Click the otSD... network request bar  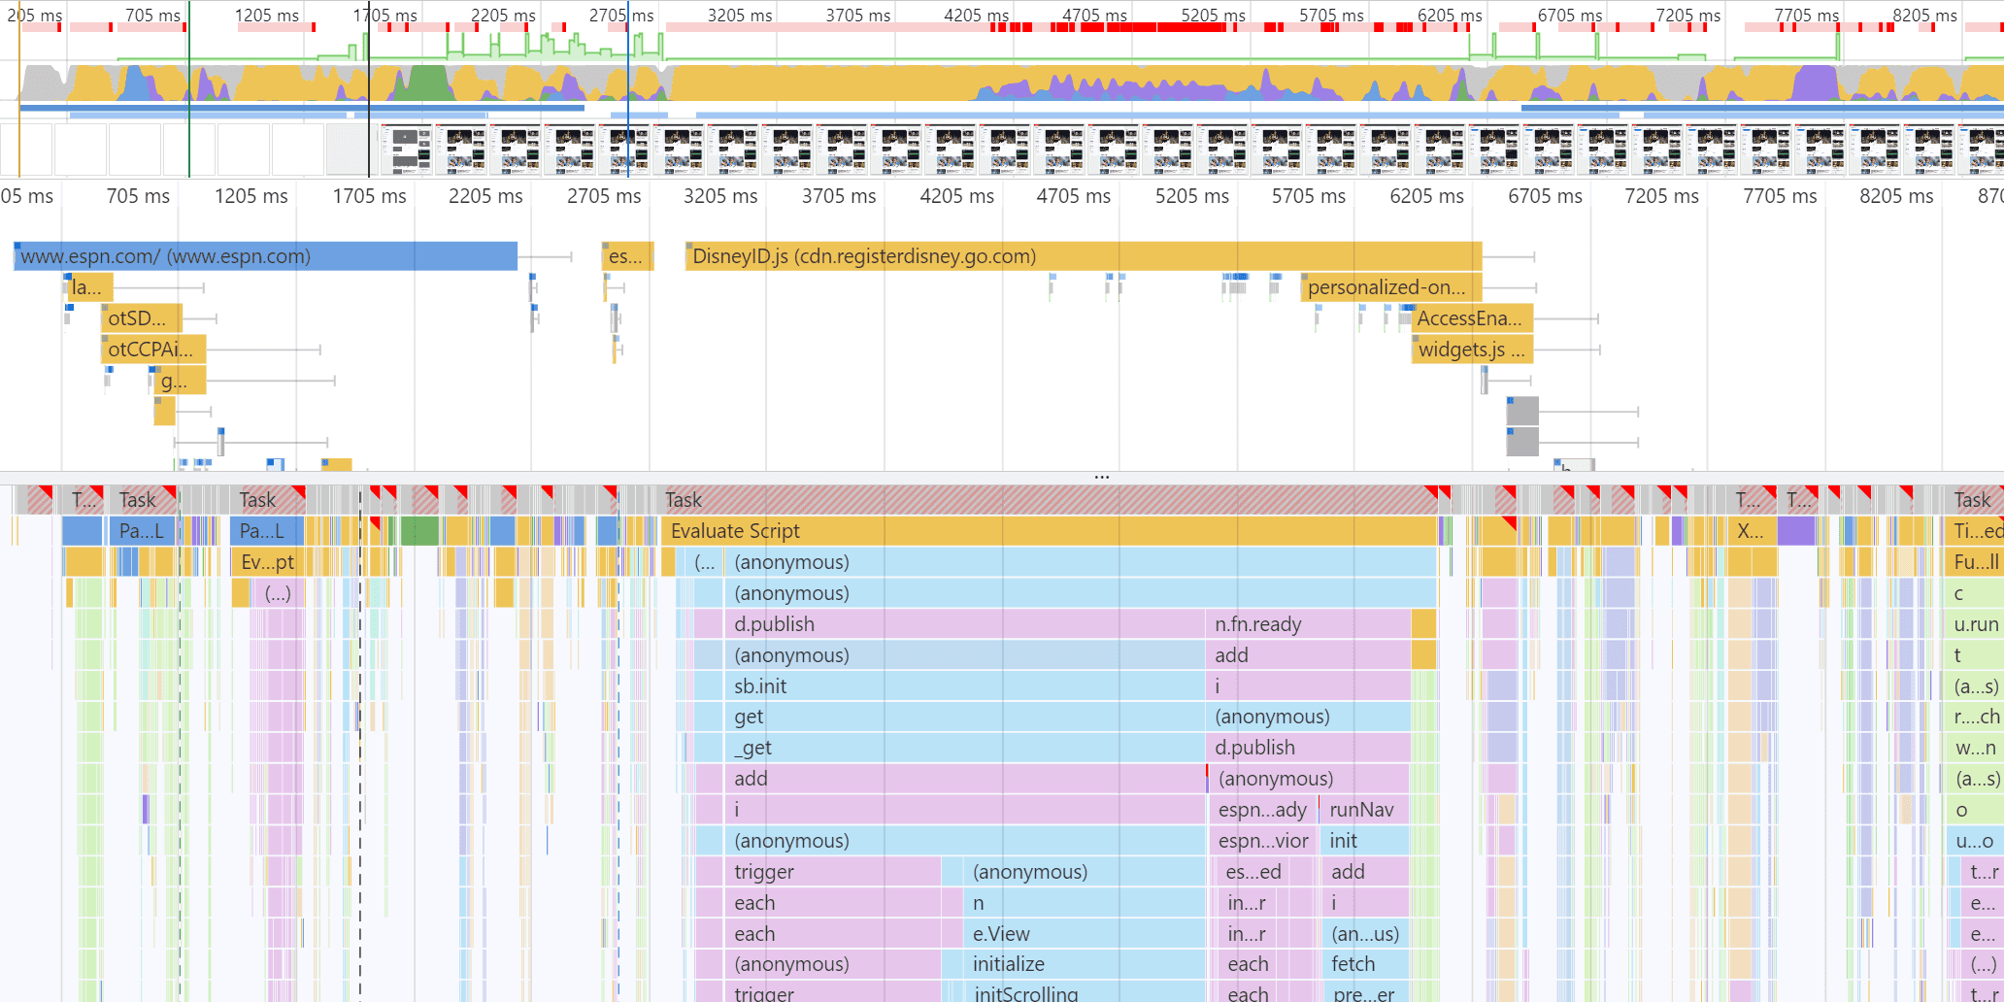pyautogui.click(x=142, y=318)
